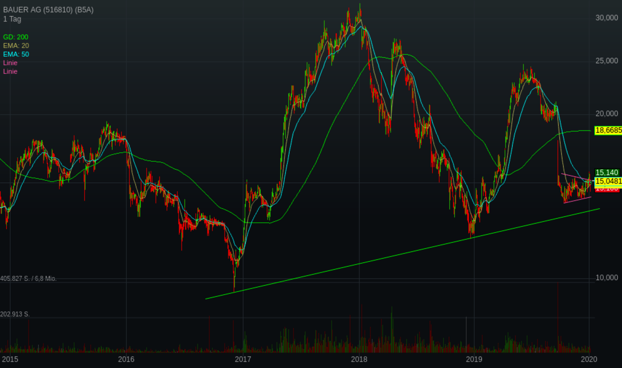
Task: Click the red price tag below 15,0481
Action: pyautogui.click(x=607, y=190)
